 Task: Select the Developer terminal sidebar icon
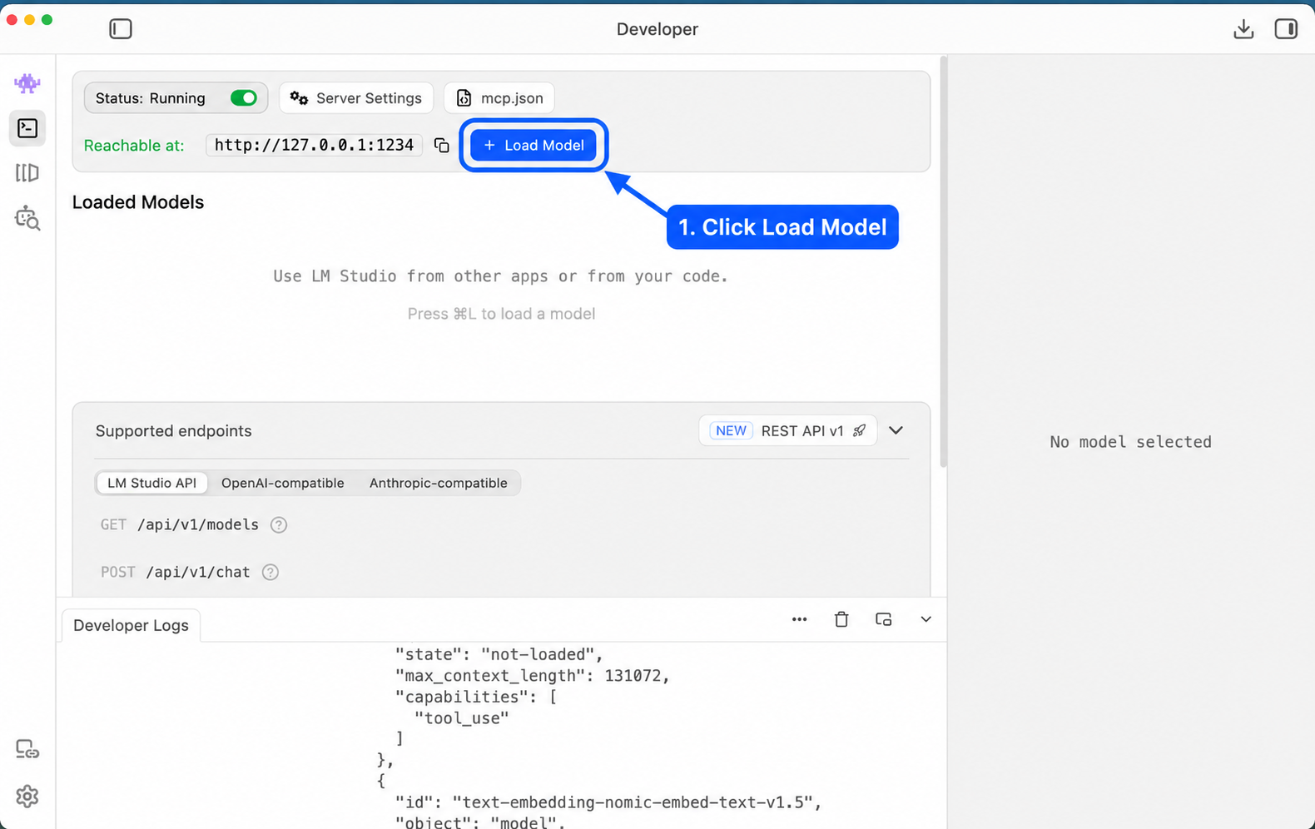(27, 128)
